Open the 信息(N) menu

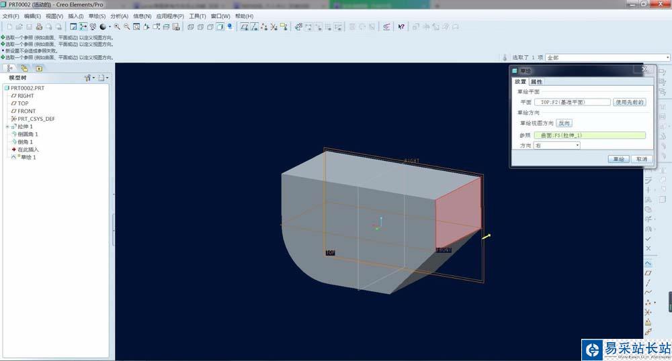[142, 16]
